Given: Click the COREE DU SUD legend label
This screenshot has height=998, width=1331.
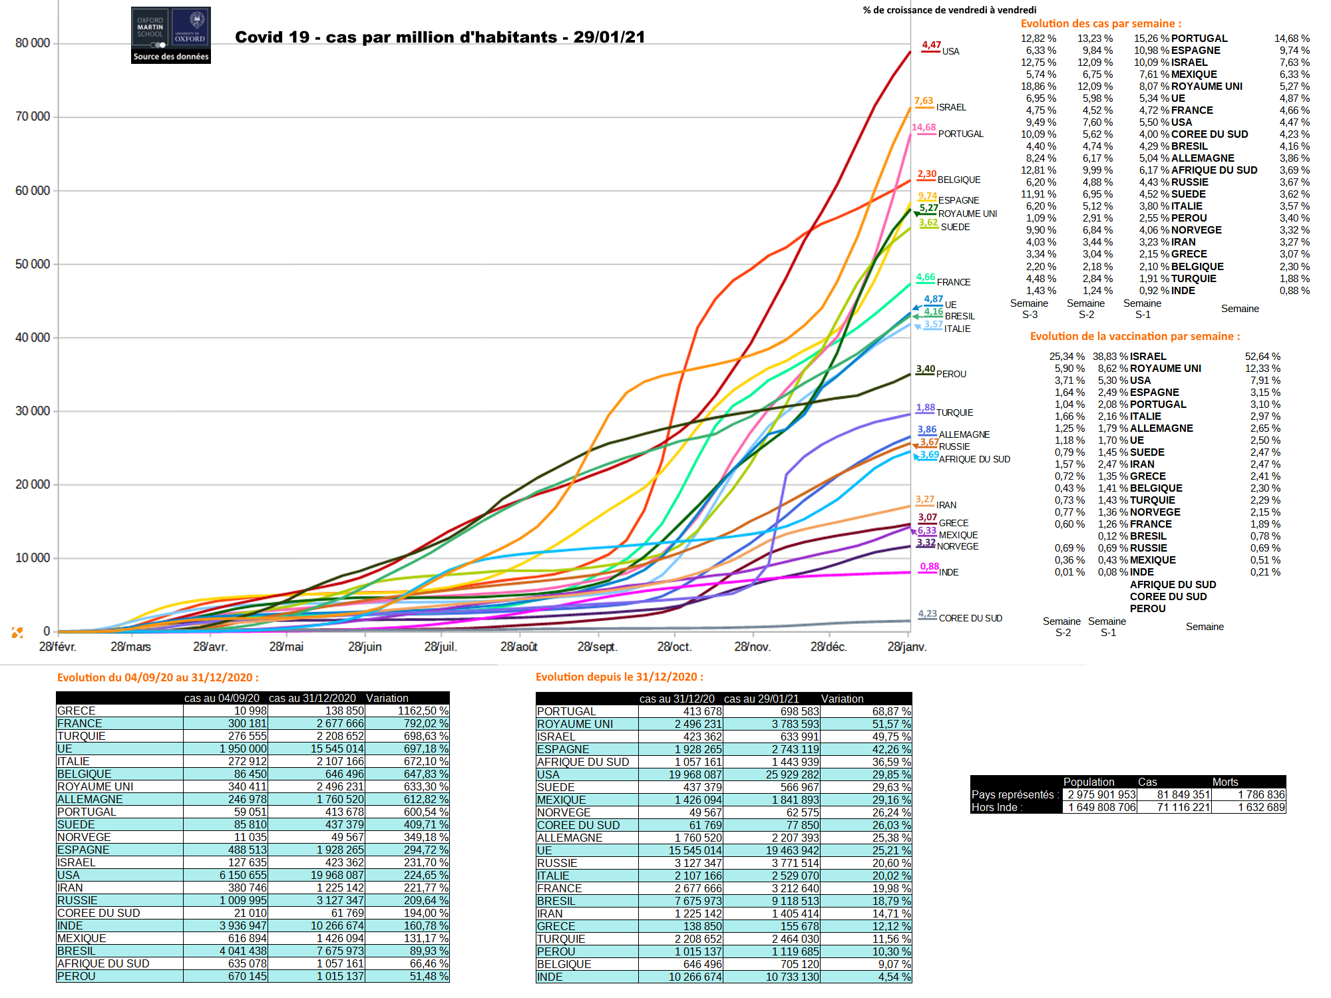Looking at the screenshot, I should point(970,618).
